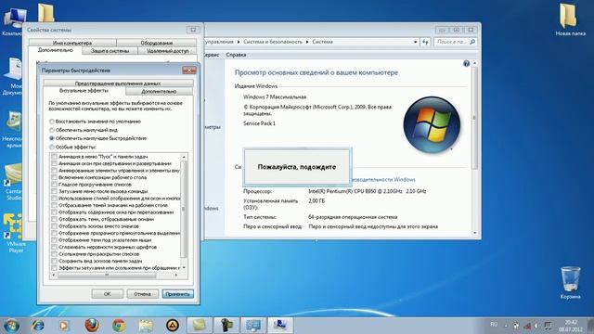Click OK in Параметры быстродействия
The width and height of the screenshot is (594, 334).
click(x=108, y=294)
